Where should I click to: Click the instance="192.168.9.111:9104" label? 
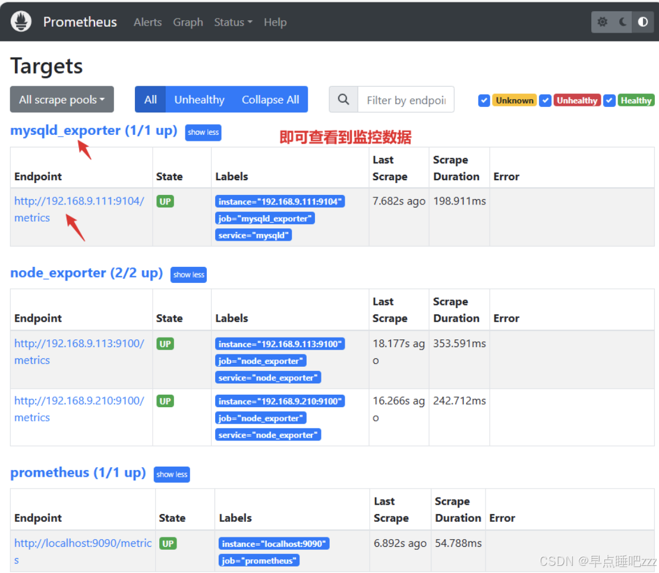[x=280, y=202]
